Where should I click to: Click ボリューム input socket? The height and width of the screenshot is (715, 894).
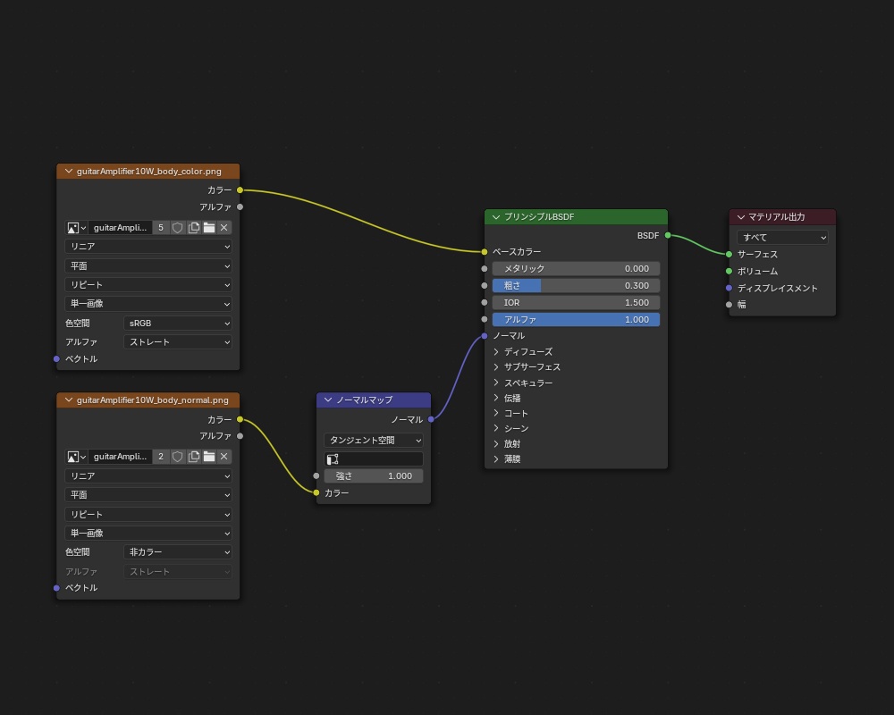730,272
